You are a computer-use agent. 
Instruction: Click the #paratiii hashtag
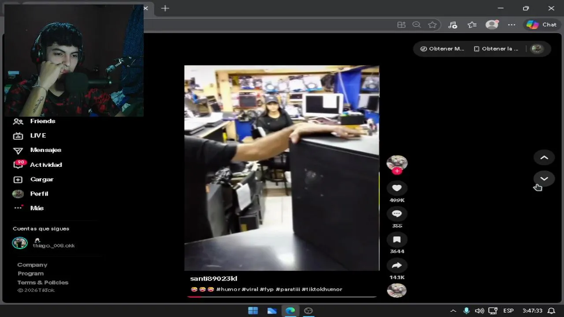[x=288, y=289]
